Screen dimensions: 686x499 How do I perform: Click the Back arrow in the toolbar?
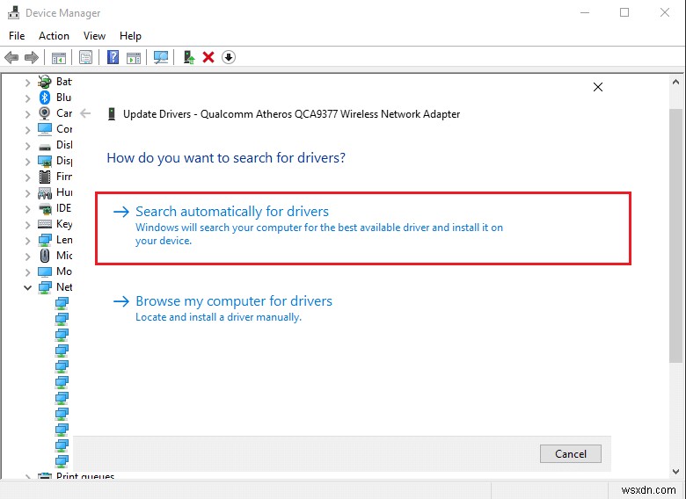(11, 57)
